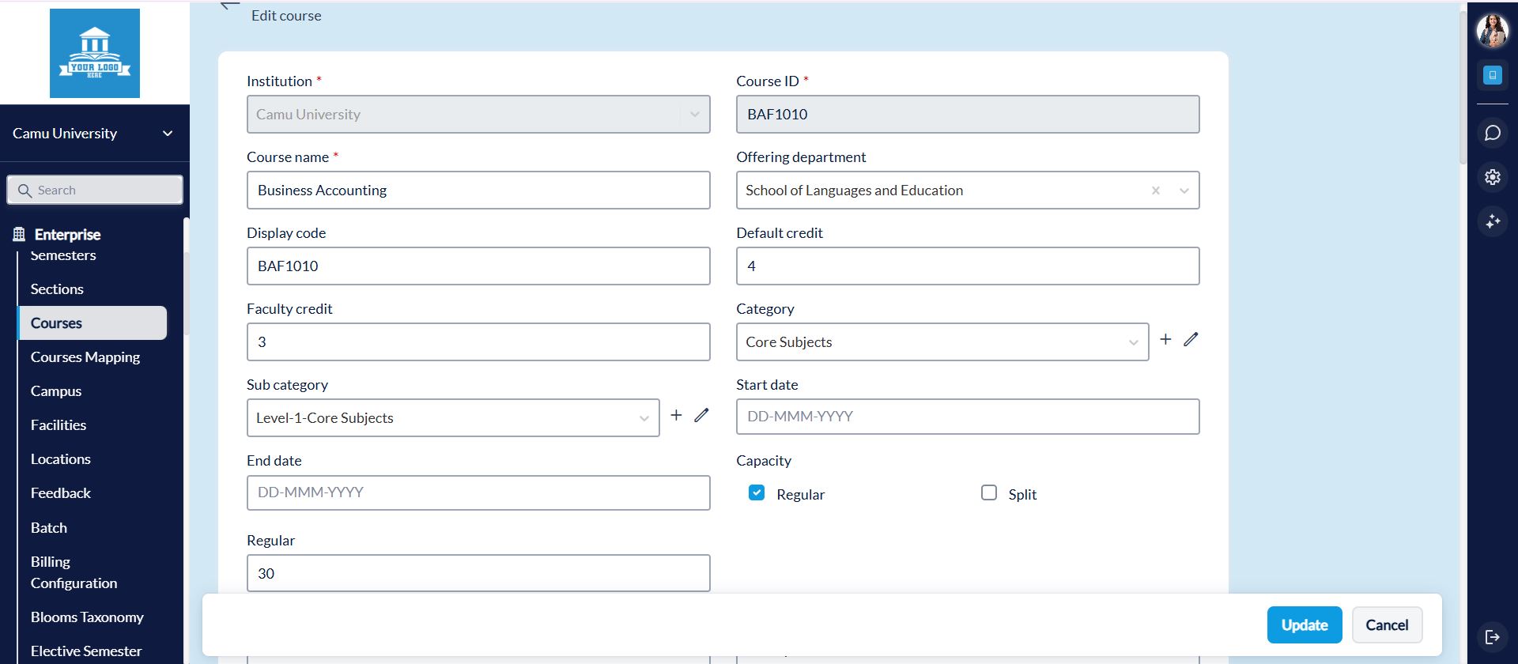The image size is (1518, 664).
Task: Enable the Split capacity checkbox
Action: [988, 493]
